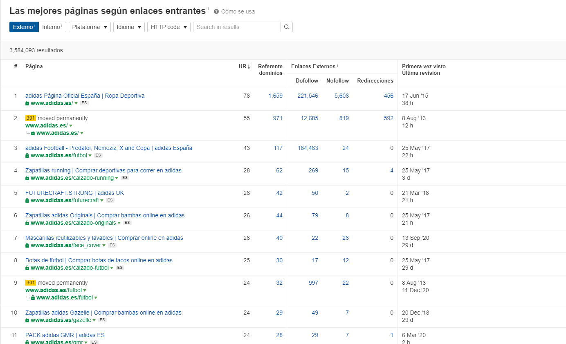Open the HTTP code dropdown

[168, 27]
